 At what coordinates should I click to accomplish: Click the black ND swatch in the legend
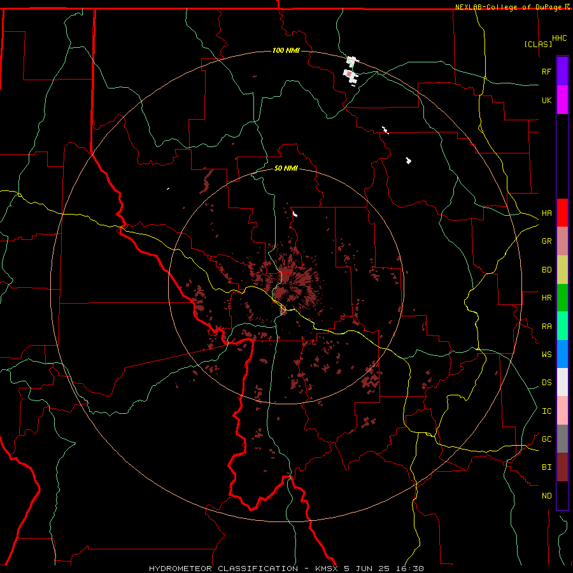tap(562, 495)
